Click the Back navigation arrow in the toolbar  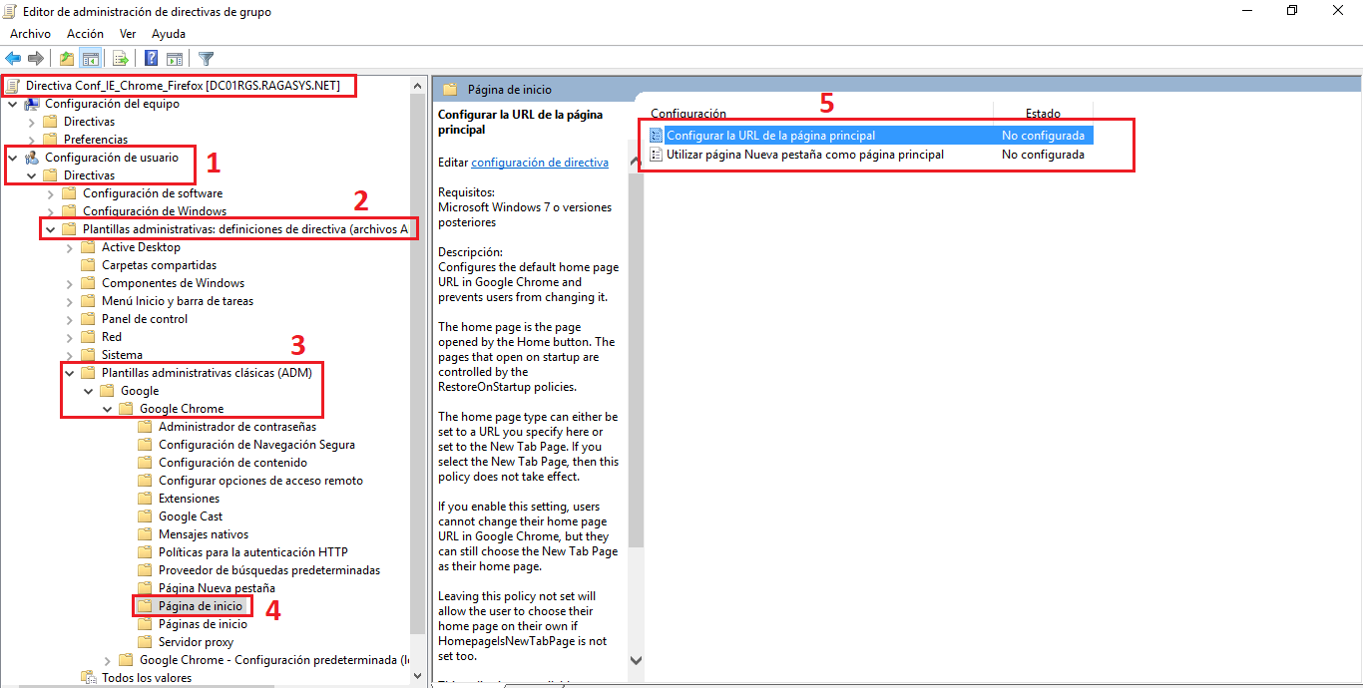coord(13,58)
